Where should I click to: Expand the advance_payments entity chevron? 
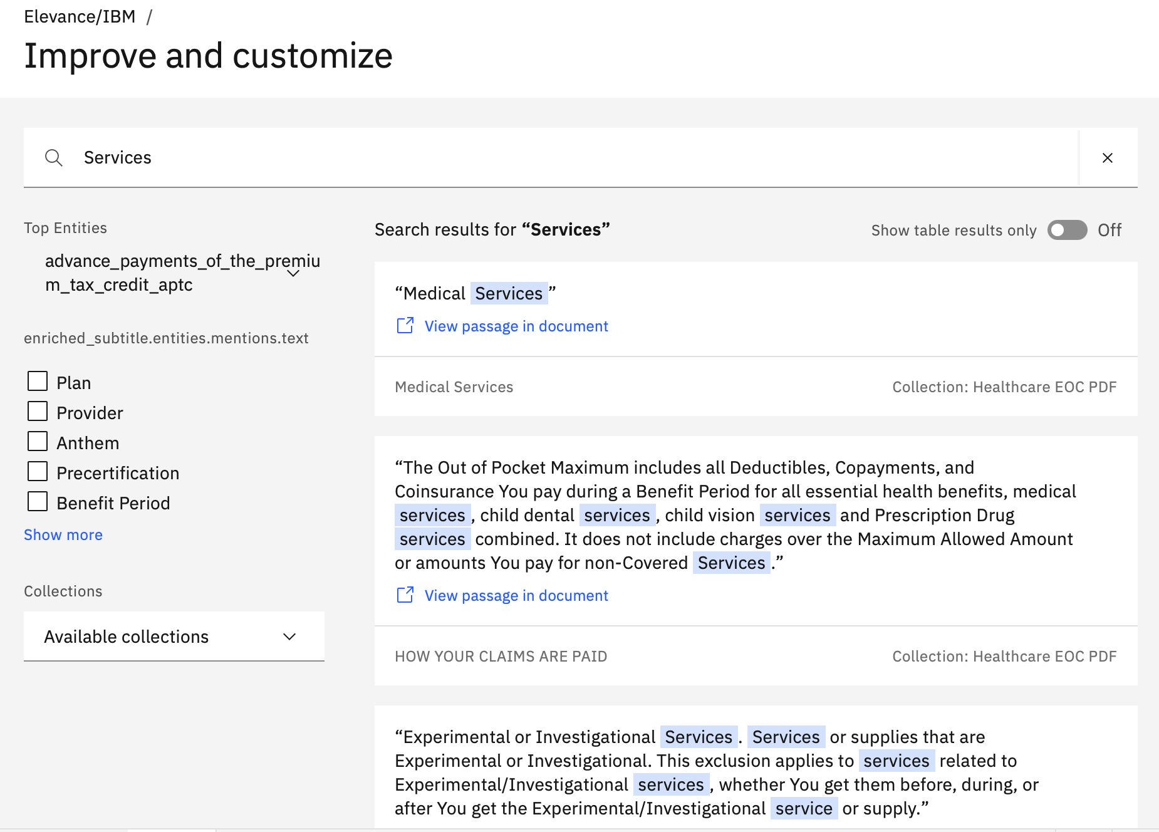click(x=293, y=273)
